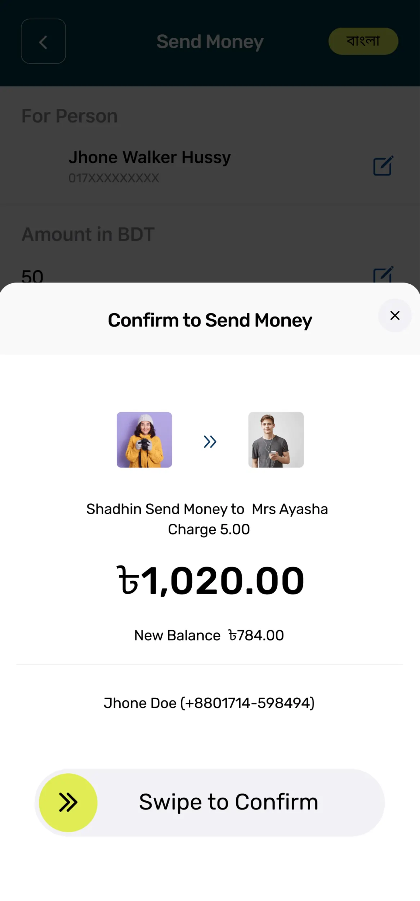
Task: Tap the Charge 5.00 text
Action: coord(209,529)
